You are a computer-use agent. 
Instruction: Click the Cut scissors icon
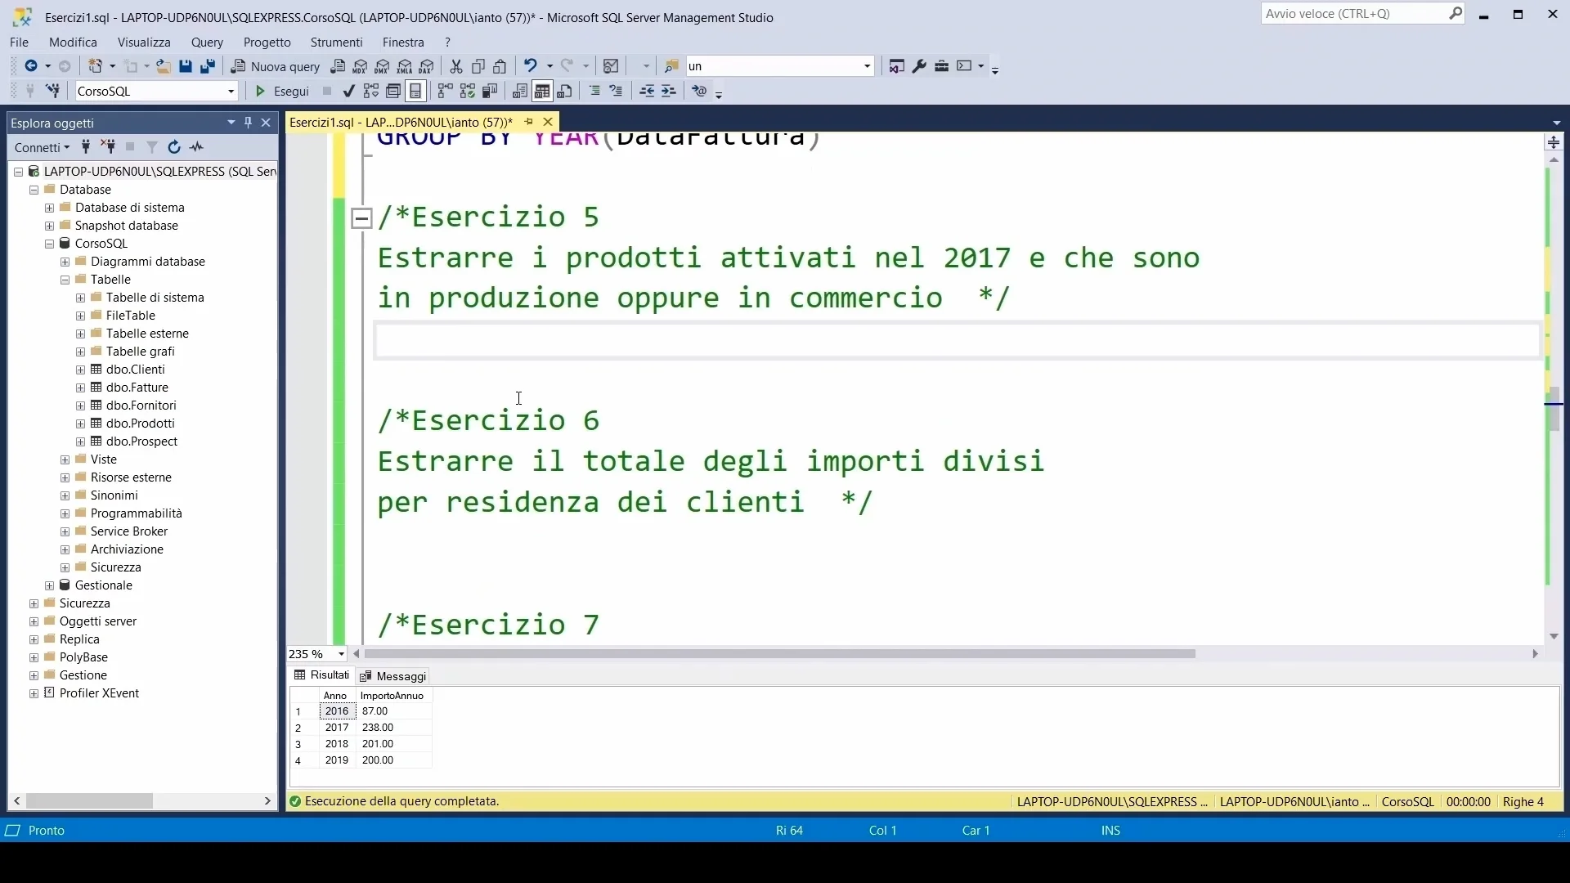(456, 66)
